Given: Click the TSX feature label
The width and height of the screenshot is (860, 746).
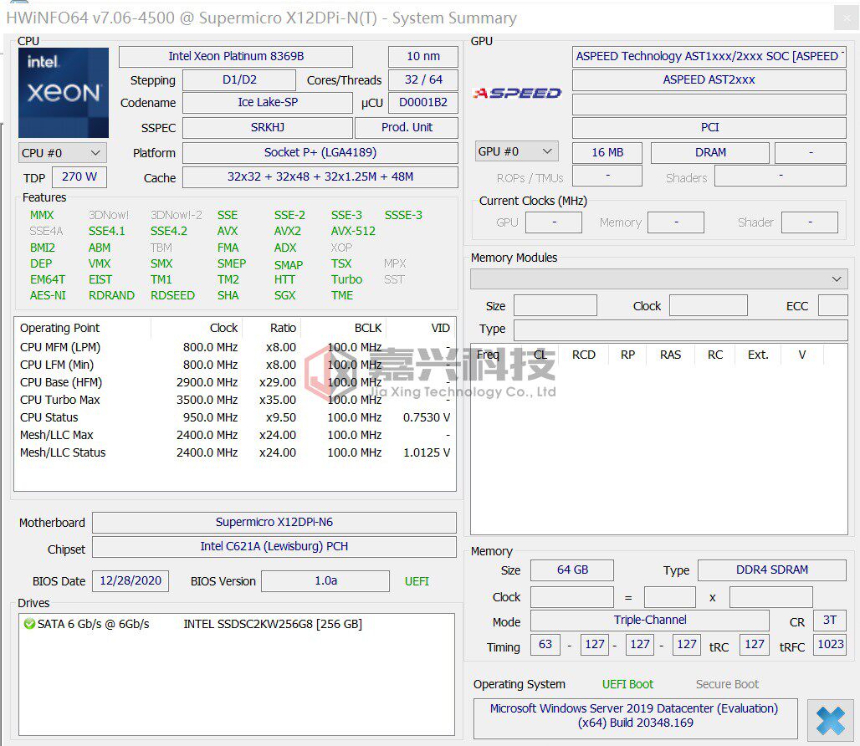Looking at the screenshot, I should pos(341,263).
